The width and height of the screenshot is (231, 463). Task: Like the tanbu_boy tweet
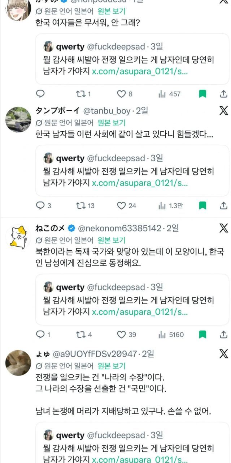coord(121,206)
